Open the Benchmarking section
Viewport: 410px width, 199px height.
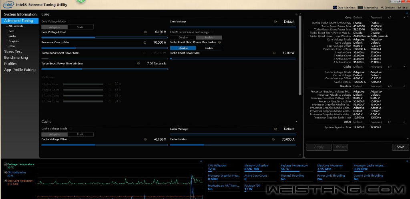pyautogui.click(x=16, y=58)
